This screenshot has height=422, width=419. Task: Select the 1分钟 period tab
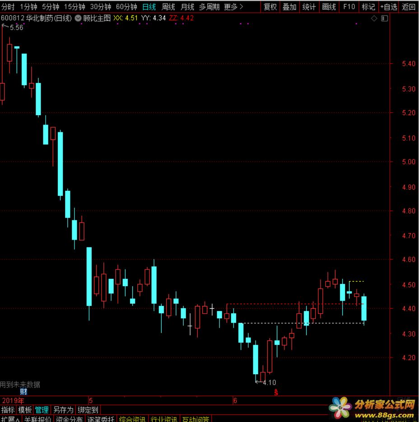(28, 7)
